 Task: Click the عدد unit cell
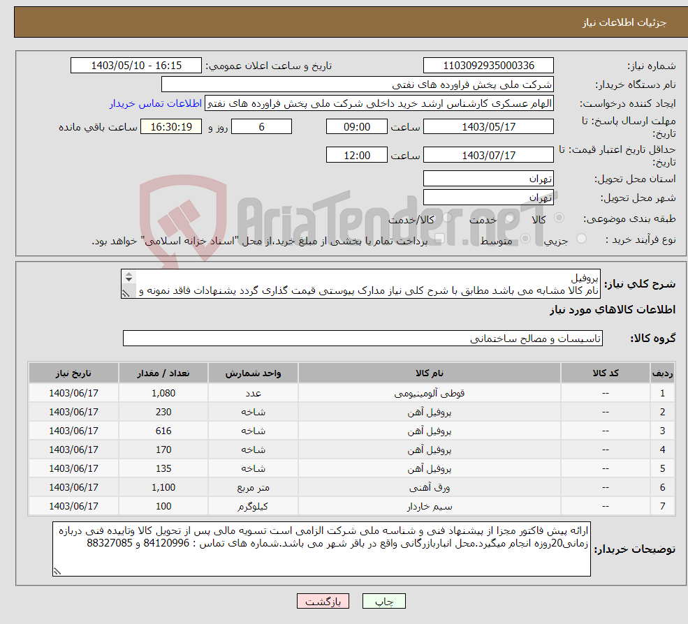tap(253, 394)
